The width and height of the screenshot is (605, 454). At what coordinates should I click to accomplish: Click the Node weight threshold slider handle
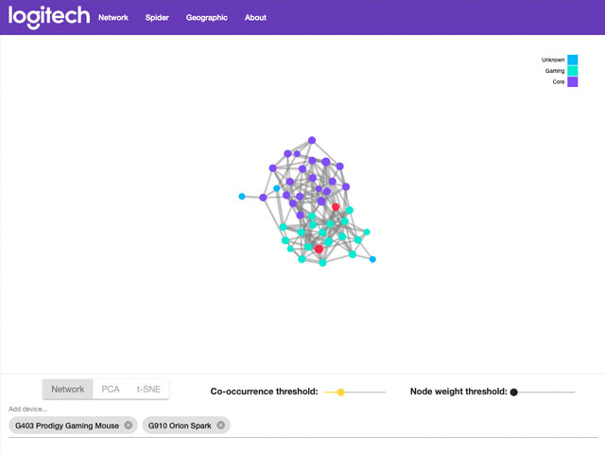pyautogui.click(x=514, y=393)
